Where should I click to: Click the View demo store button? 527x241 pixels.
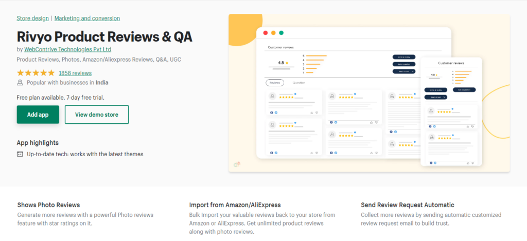tap(97, 115)
